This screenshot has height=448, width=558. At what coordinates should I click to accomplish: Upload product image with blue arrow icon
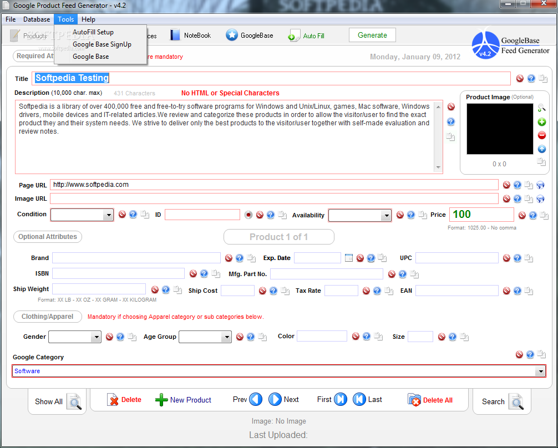(x=541, y=149)
